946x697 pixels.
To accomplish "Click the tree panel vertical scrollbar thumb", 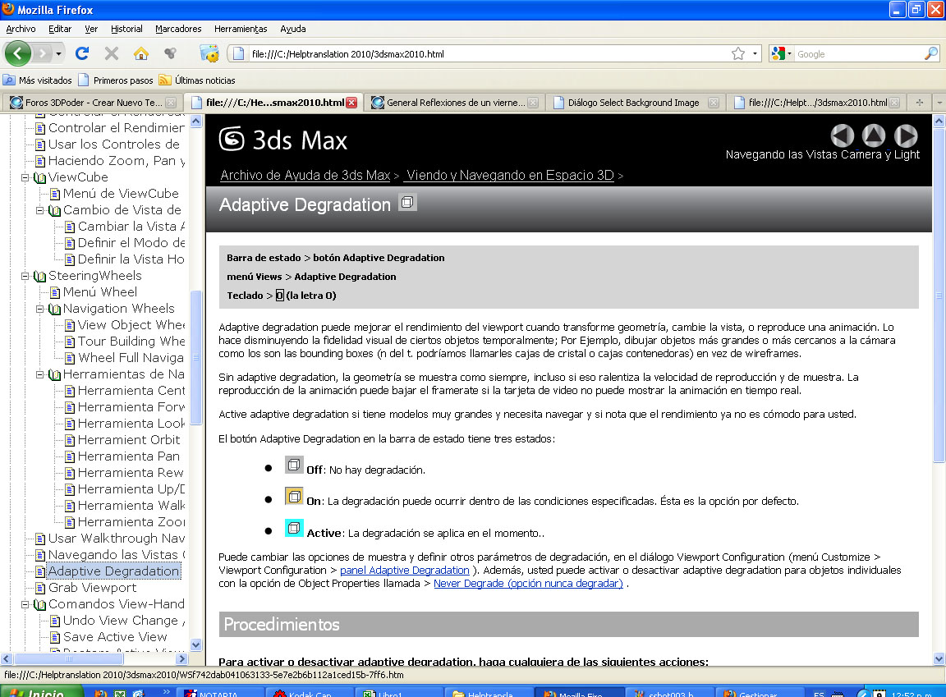I will coord(195,357).
